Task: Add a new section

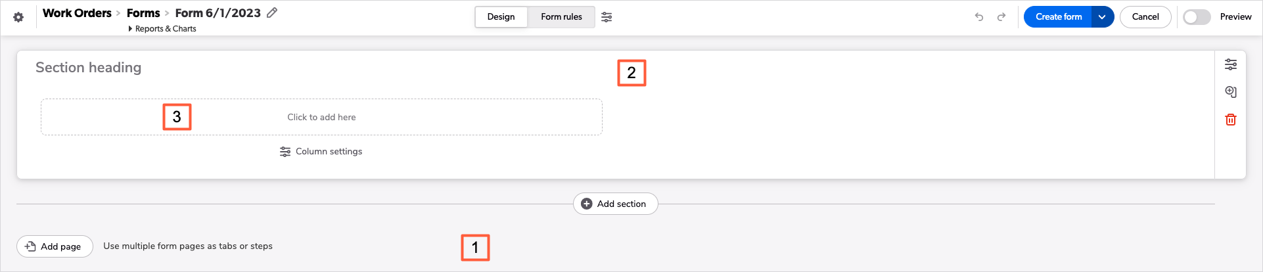Action: point(616,204)
